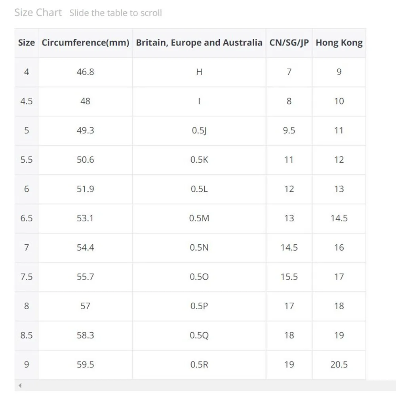
Task: Select the 0.5Q cell
Action: [199, 335]
